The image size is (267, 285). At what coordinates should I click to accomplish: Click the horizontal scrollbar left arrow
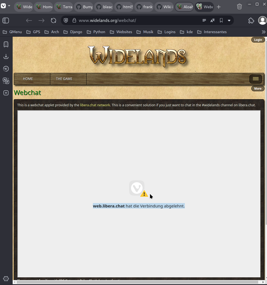point(15,282)
